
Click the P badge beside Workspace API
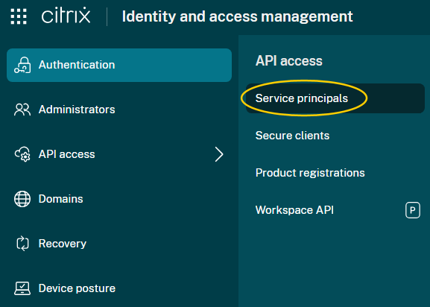click(x=413, y=210)
